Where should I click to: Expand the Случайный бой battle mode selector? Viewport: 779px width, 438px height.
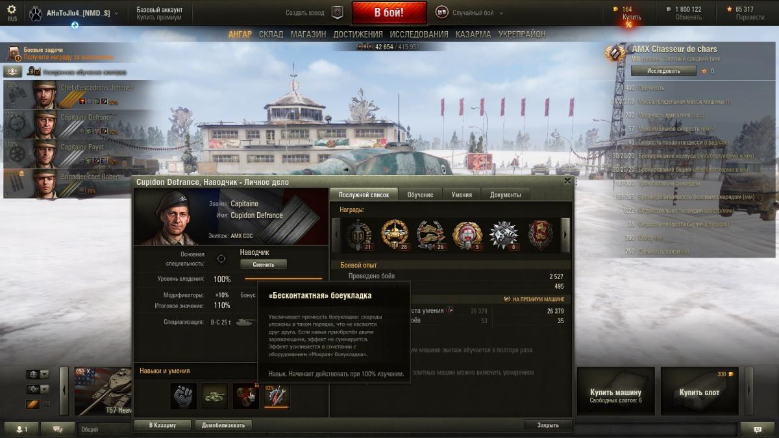pyautogui.click(x=469, y=12)
